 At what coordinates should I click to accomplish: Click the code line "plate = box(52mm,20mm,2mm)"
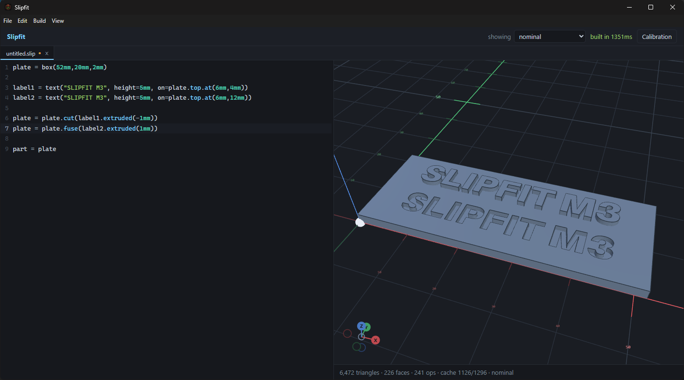pos(60,67)
